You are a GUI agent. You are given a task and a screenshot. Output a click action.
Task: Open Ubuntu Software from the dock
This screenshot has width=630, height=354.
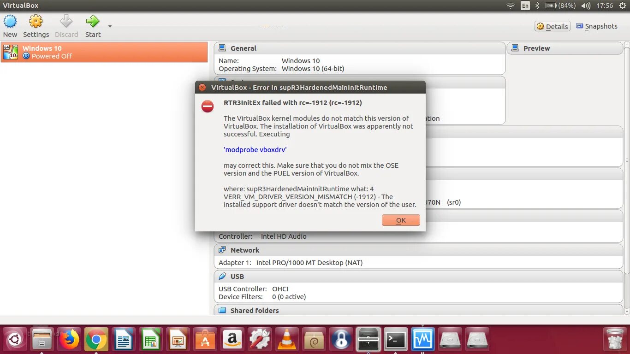(205, 340)
